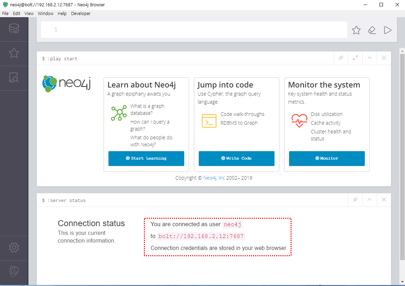Click the Write Code button
Viewport: 405px width, 286px height.
[x=236, y=158]
